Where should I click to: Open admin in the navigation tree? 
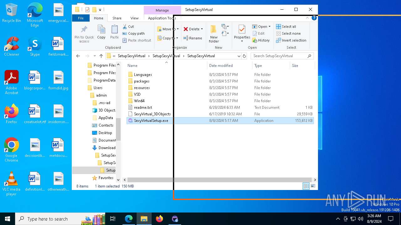[101, 95]
